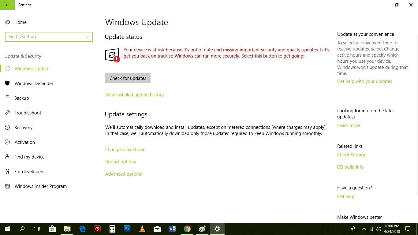Click the Windows Defender shield icon

pos(7,84)
